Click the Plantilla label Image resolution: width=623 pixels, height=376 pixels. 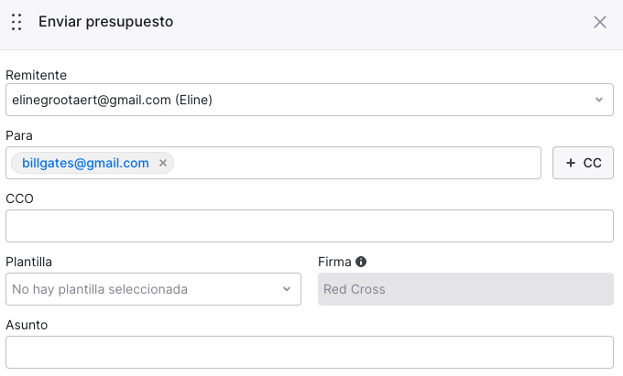coord(28,262)
